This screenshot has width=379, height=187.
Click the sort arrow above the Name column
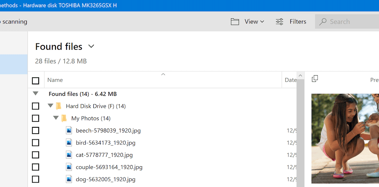(x=163, y=74)
